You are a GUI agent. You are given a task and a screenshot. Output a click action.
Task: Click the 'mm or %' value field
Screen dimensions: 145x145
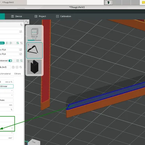tap(7, 82)
